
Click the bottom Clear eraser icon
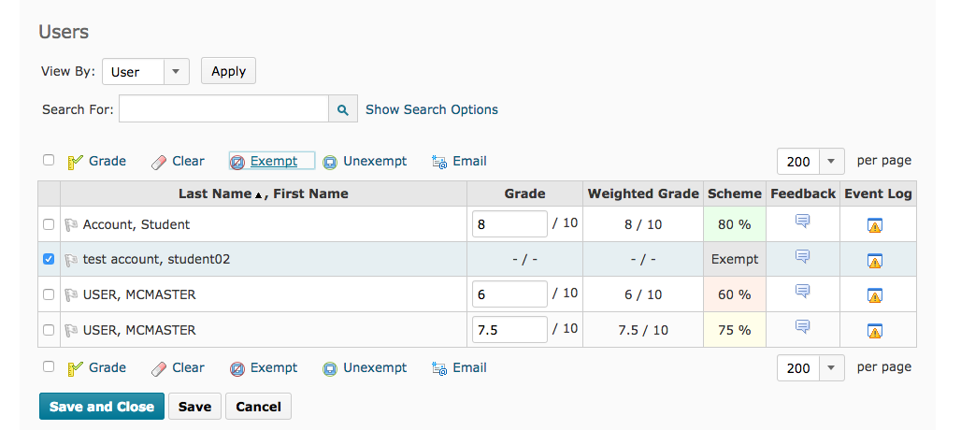coord(158,368)
